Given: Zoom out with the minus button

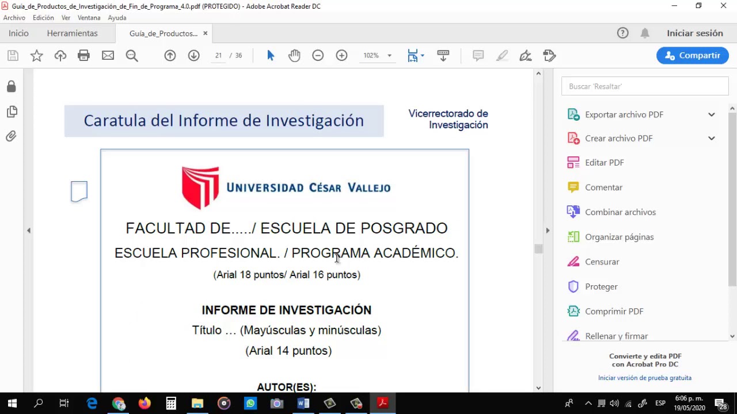Looking at the screenshot, I should coord(318,56).
